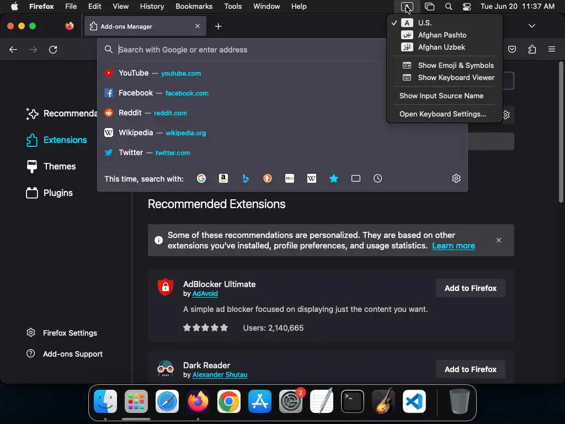Search this time with Google
The width and height of the screenshot is (565, 424).
[x=201, y=178]
